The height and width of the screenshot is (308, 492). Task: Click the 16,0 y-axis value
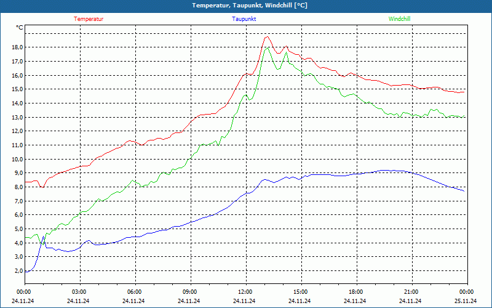18,75
